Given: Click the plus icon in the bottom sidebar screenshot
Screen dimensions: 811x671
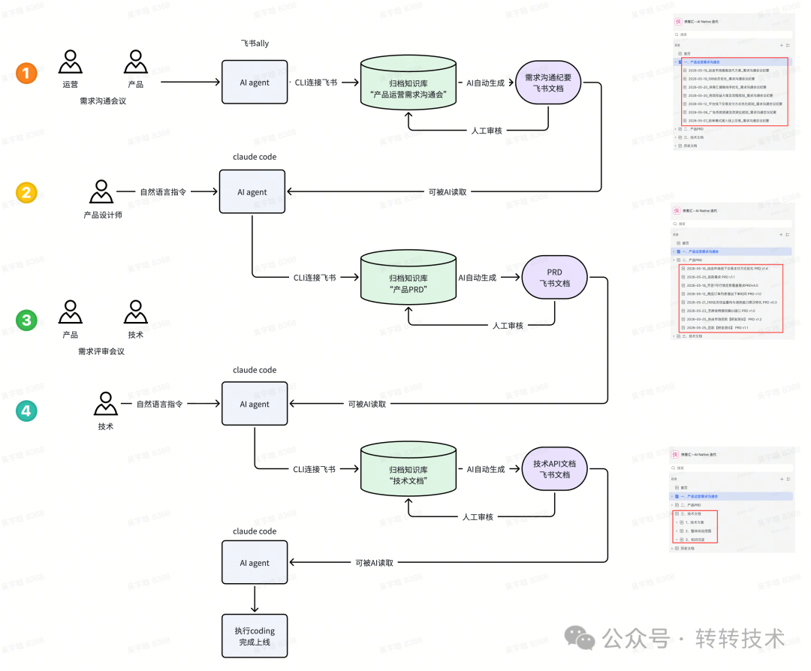Looking at the screenshot, I should [781, 479].
